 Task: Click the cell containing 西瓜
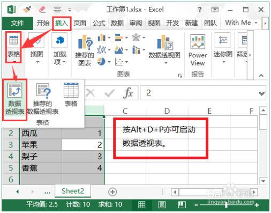[41, 133]
